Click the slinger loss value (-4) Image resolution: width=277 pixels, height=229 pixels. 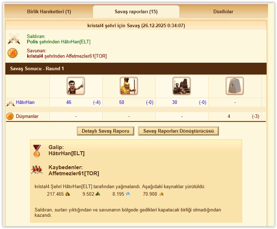point(97,102)
